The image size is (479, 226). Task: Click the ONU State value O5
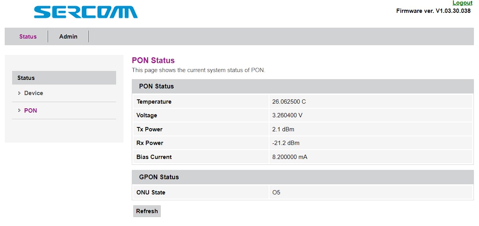coord(276,192)
